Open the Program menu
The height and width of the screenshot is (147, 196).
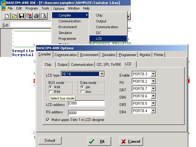coord(32,8)
